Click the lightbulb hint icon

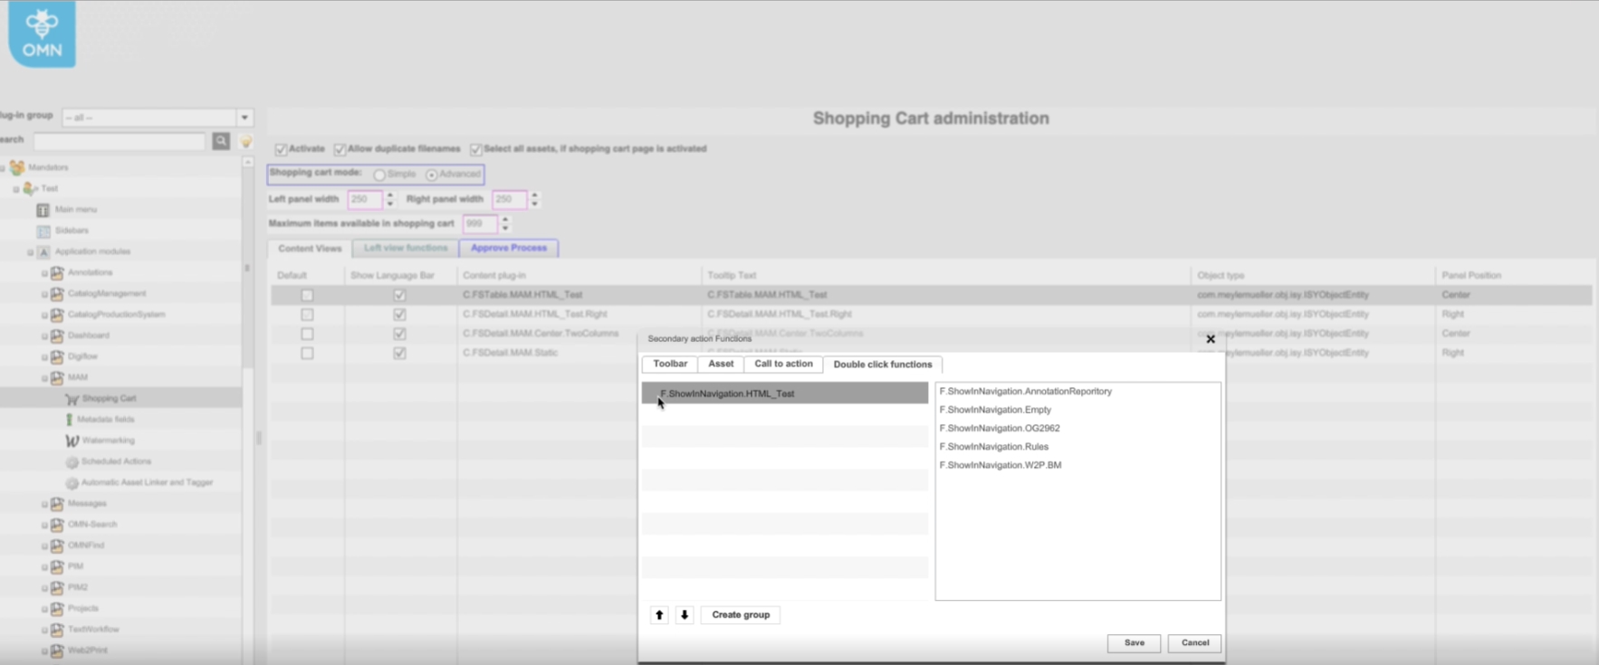[245, 142]
